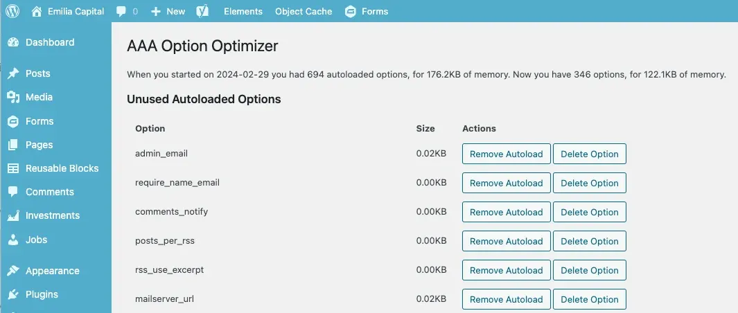This screenshot has height=313, width=738.
Task: Click the WordPress logo icon
Action: point(12,11)
